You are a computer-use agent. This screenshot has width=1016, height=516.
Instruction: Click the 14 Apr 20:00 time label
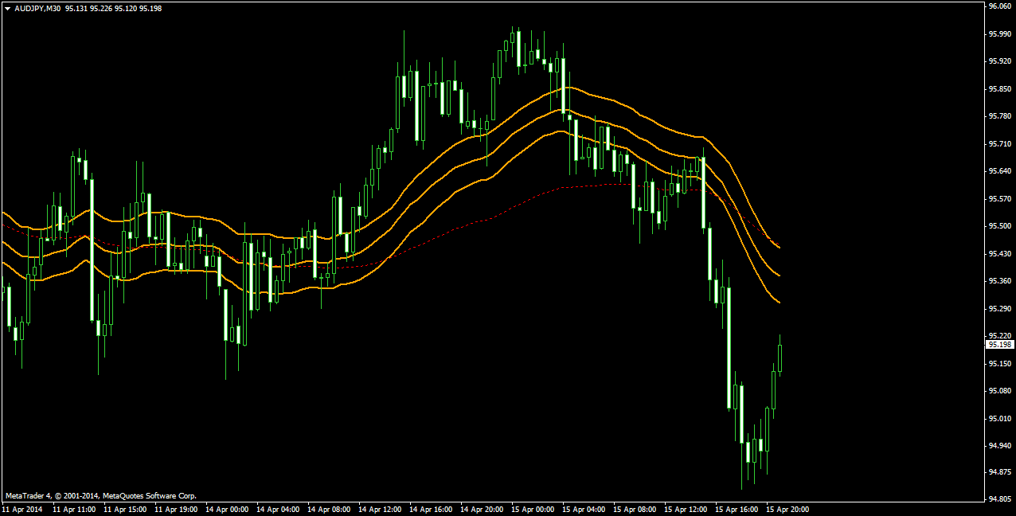(483, 509)
